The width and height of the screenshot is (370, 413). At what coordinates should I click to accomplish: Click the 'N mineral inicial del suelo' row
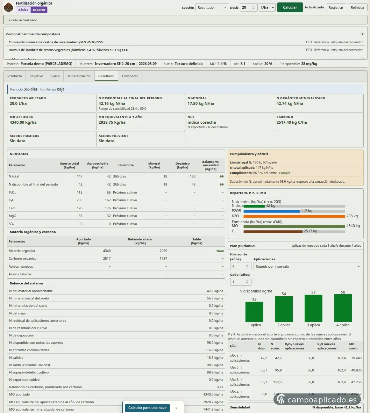point(116,298)
